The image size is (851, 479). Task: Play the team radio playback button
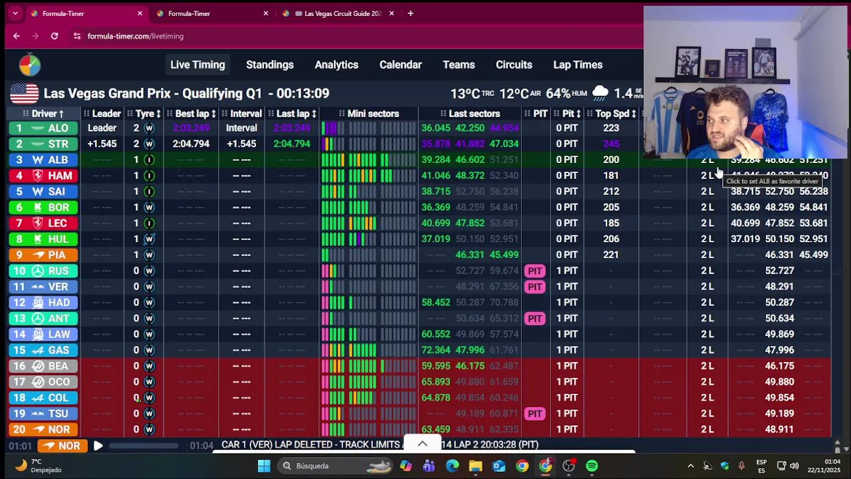coord(98,446)
